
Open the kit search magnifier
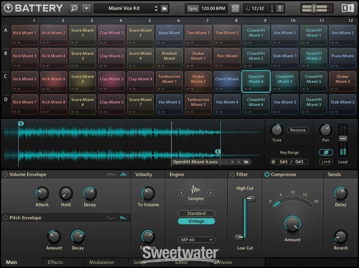click(74, 9)
